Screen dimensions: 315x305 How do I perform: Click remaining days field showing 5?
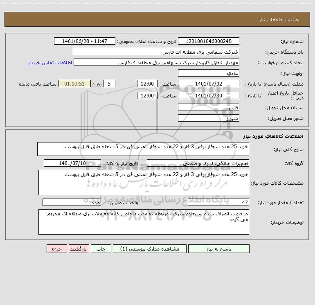109,84
